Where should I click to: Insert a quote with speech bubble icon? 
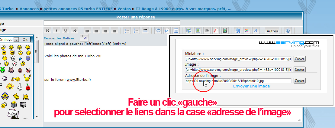point(158,31)
